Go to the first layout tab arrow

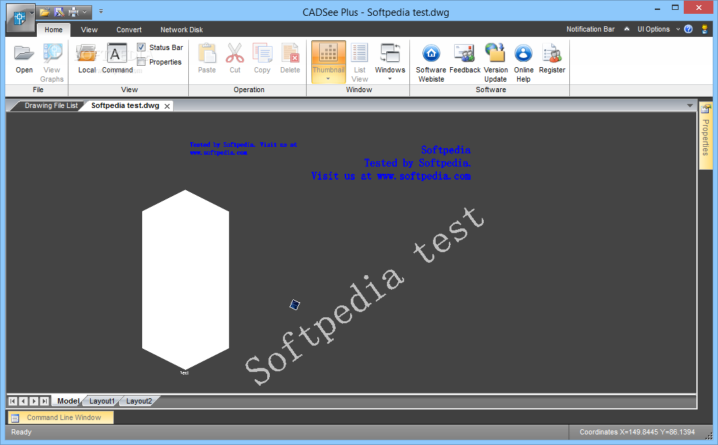click(13, 401)
